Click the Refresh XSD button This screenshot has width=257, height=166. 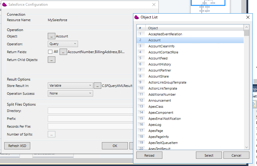click(17, 146)
